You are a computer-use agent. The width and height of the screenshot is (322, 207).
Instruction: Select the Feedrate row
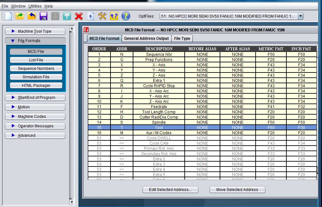(x=202, y=107)
